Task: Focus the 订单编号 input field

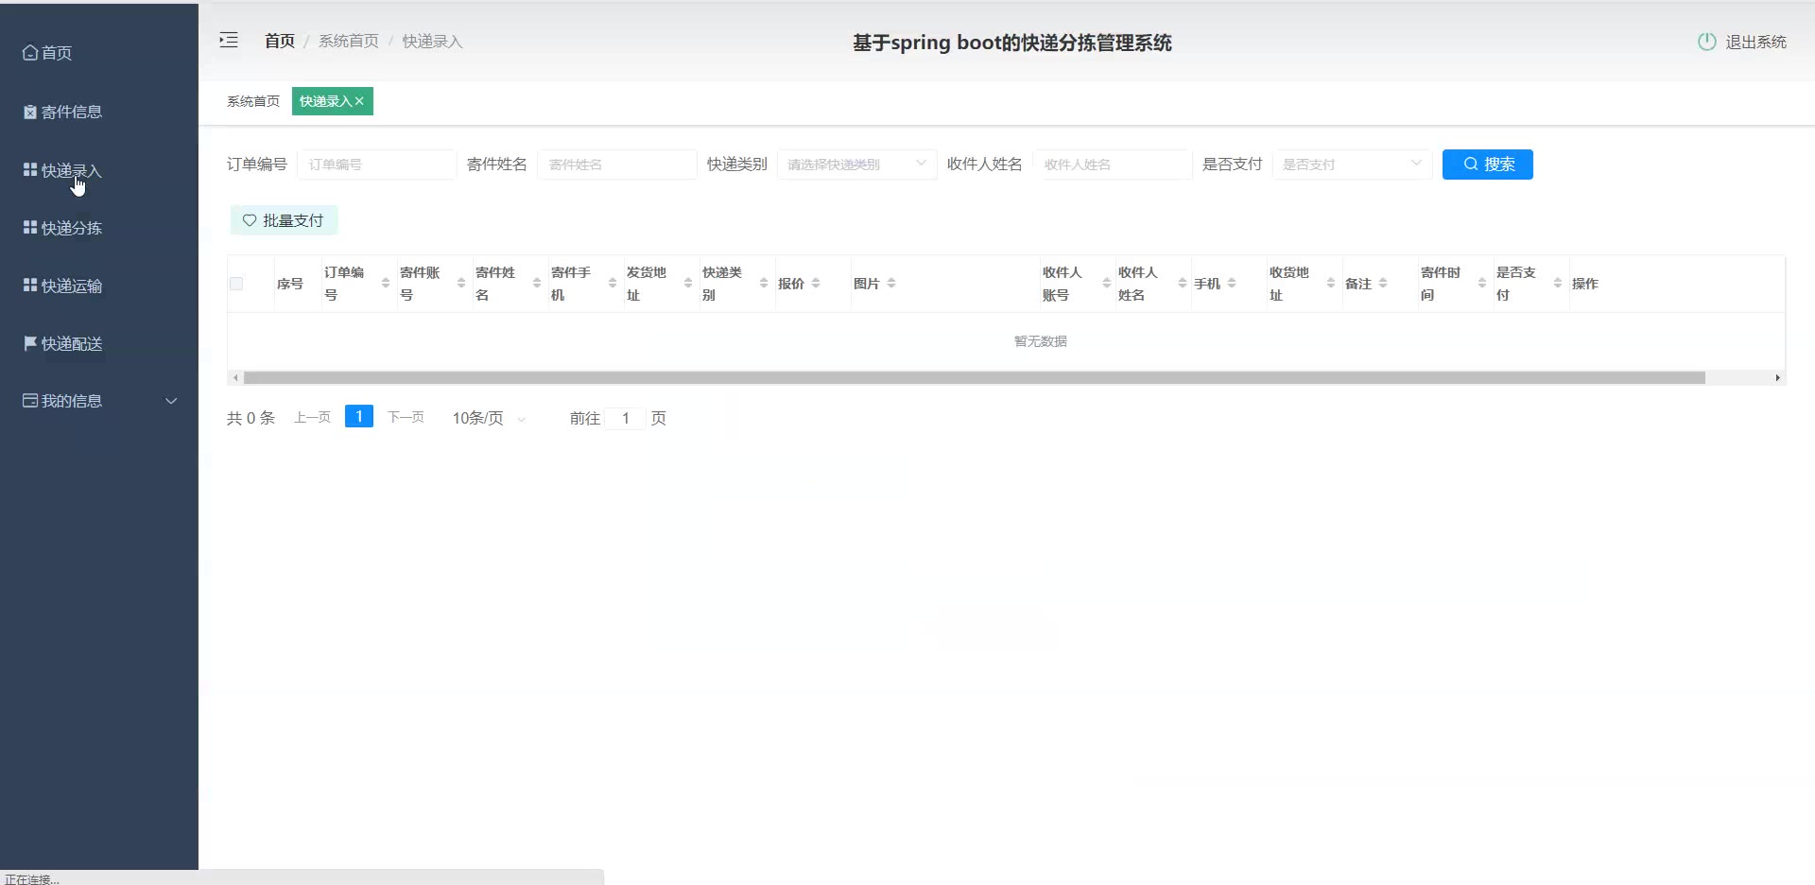Action: click(376, 165)
